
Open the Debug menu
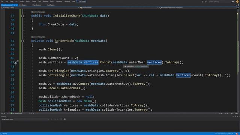click(34, 1)
